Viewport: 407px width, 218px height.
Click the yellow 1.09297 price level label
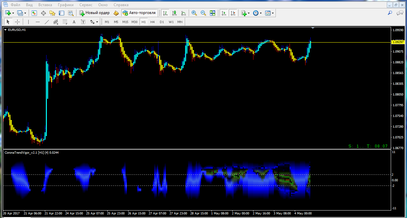[398, 42]
